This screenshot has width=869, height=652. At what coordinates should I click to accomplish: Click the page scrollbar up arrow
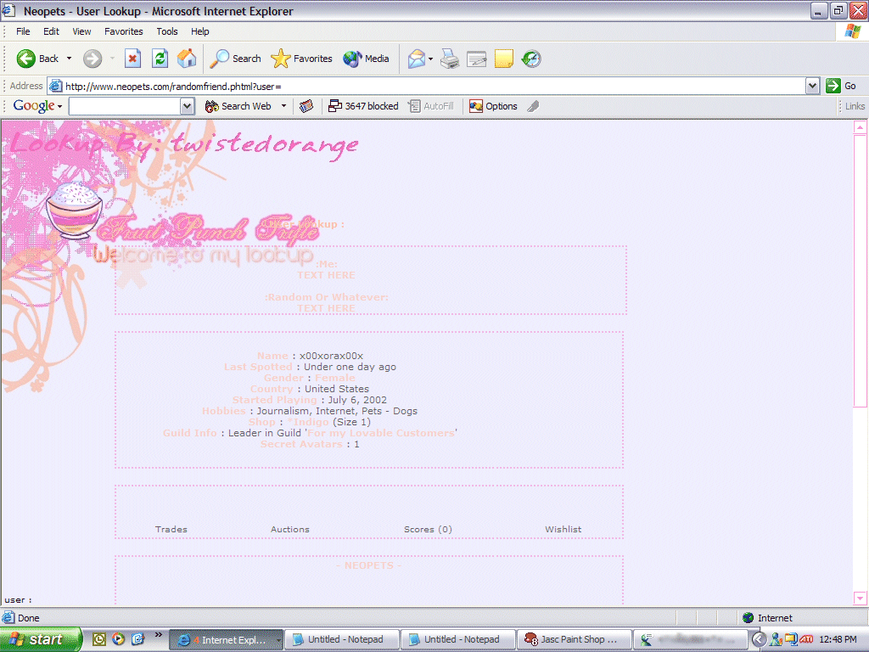(x=861, y=127)
